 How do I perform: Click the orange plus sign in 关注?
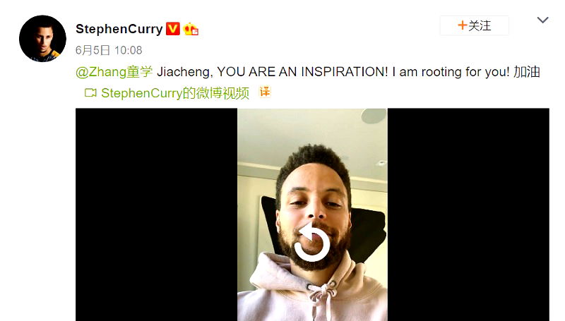(x=462, y=25)
